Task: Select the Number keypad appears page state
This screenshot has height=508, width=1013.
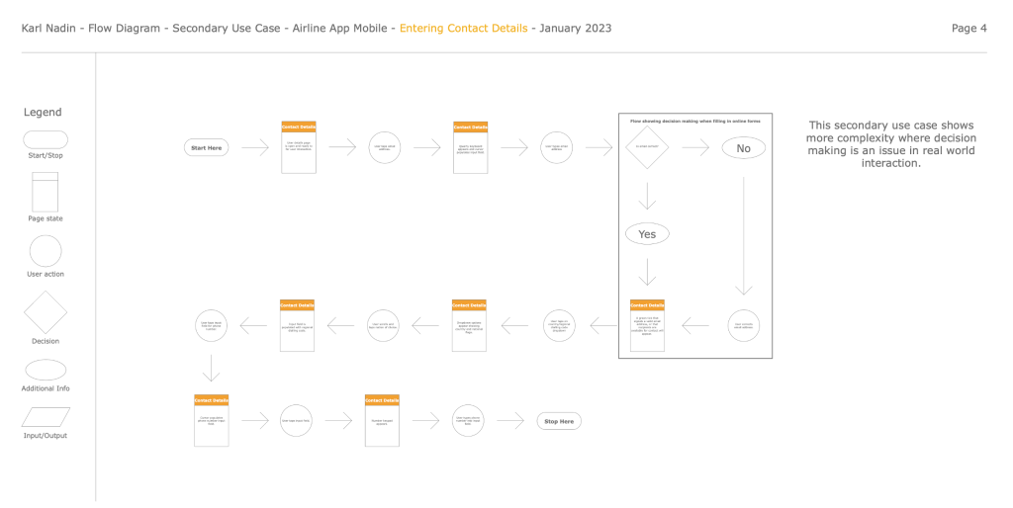Action: pyautogui.click(x=382, y=421)
